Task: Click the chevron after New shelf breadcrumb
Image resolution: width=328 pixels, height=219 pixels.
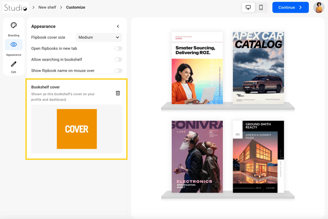Action: [61, 7]
